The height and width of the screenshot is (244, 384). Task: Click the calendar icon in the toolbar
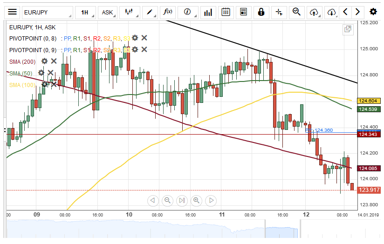pos(226,12)
